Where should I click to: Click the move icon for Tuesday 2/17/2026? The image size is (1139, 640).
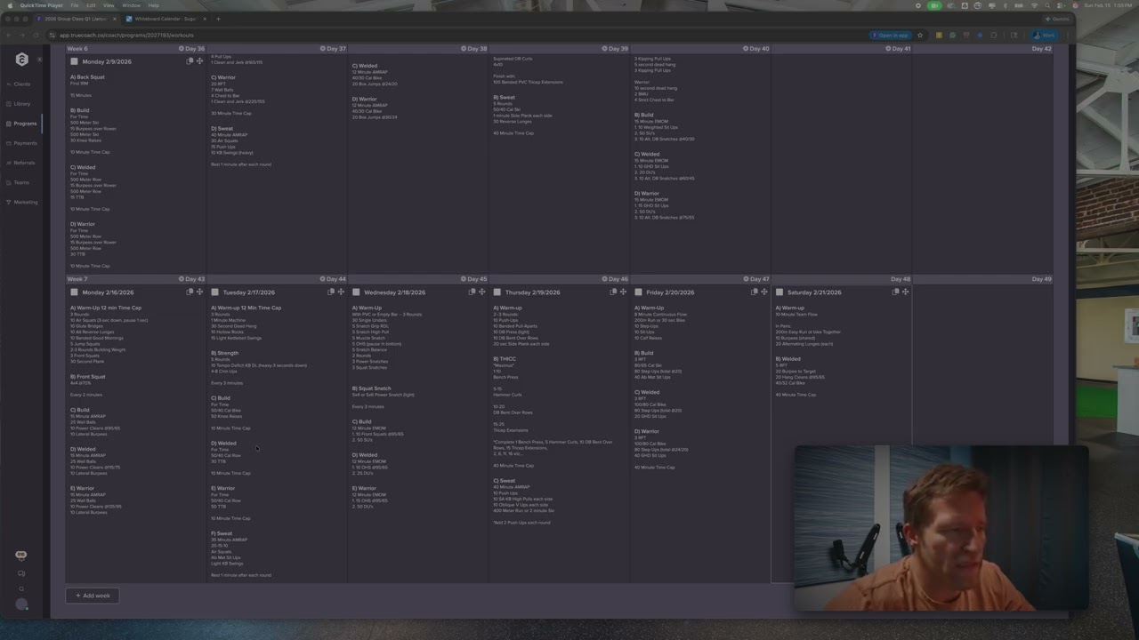(x=341, y=292)
